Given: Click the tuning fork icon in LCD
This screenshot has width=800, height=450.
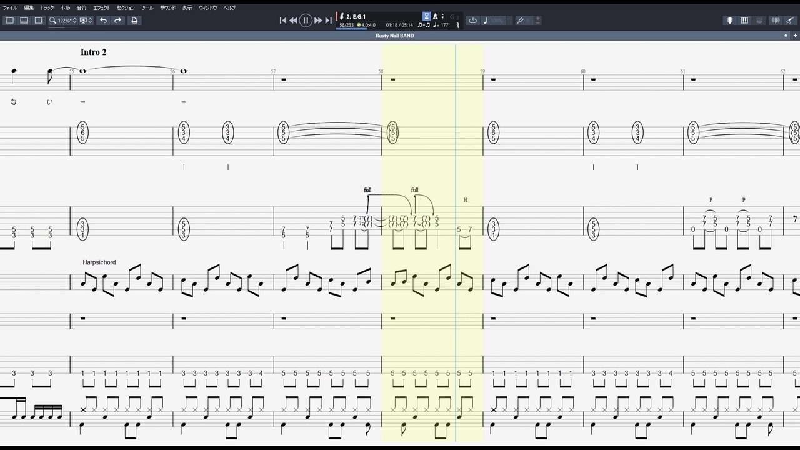Looking at the screenshot, I should (458, 25).
